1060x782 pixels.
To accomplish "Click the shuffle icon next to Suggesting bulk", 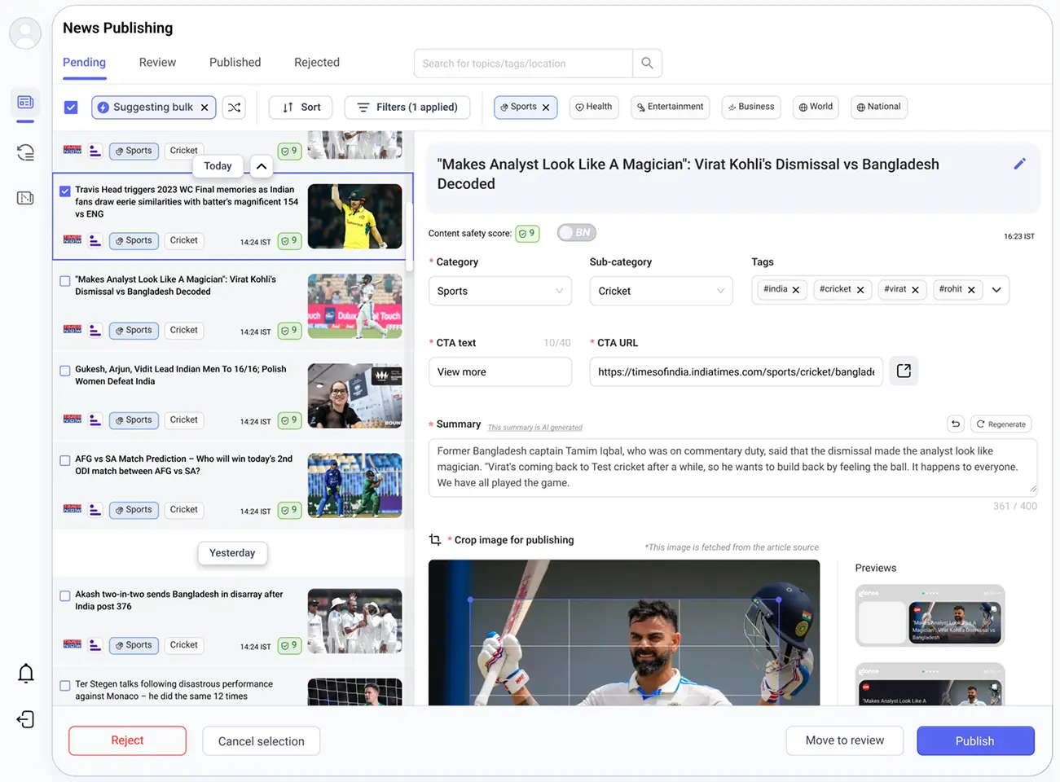I will [235, 108].
